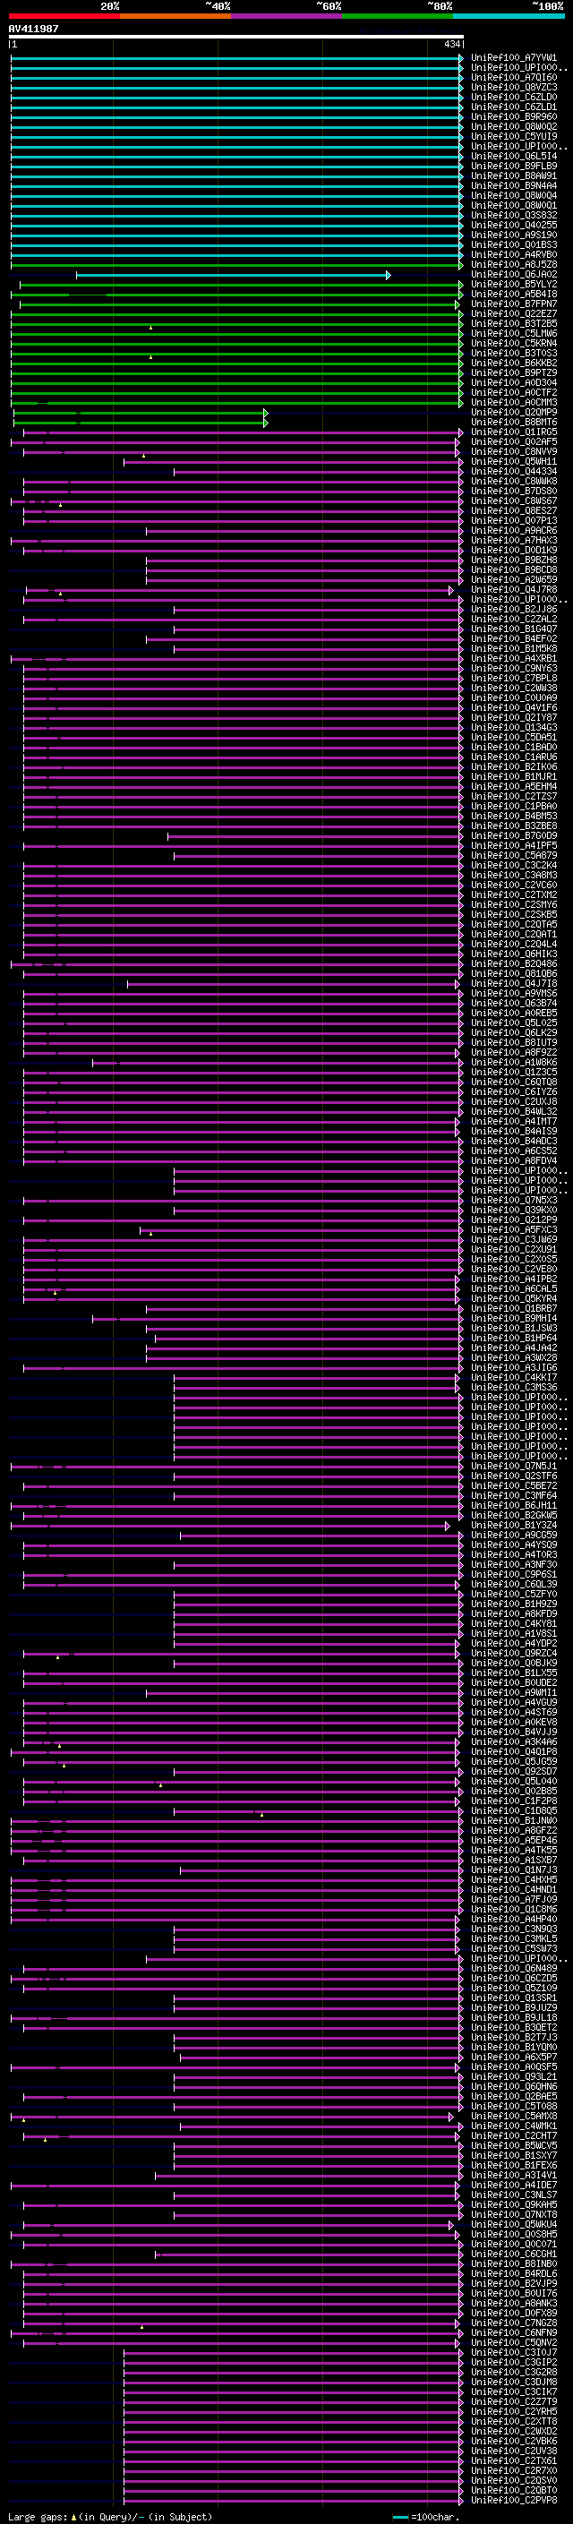Select label UniRef100_C5LMW6
This screenshot has height=2524, width=573.
(x=514, y=333)
